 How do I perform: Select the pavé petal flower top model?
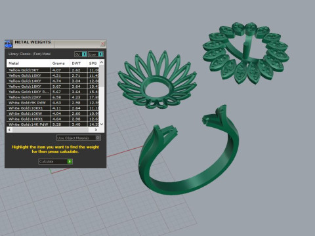coord(246,53)
